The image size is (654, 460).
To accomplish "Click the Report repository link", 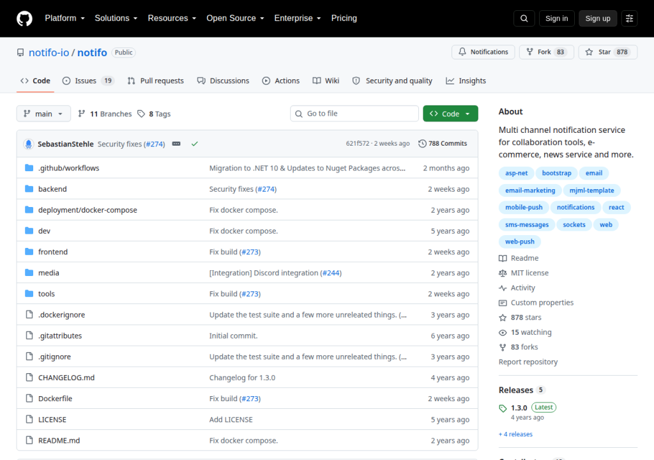I will 528,362.
